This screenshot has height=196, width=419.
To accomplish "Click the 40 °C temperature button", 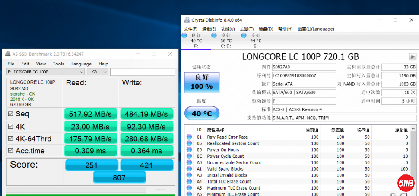I will coord(202,114).
